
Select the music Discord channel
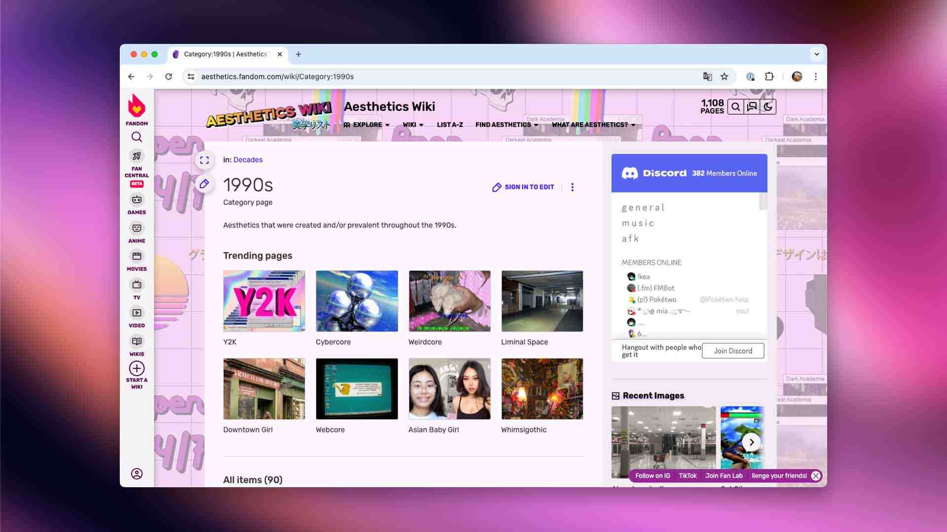pyautogui.click(x=638, y=223)
